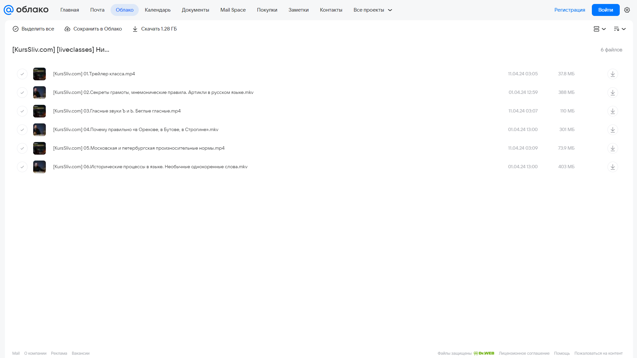Screen dimensions: 637x358
Task: Click the Войти button
Action: 605,10
